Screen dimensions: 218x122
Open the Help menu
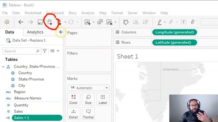pyautogui.click(x=164, y=13)
